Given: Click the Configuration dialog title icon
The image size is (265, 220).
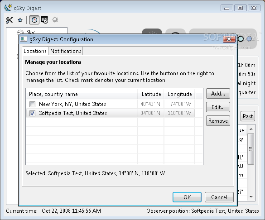Looking at the screenshot, I should [24, 39].
